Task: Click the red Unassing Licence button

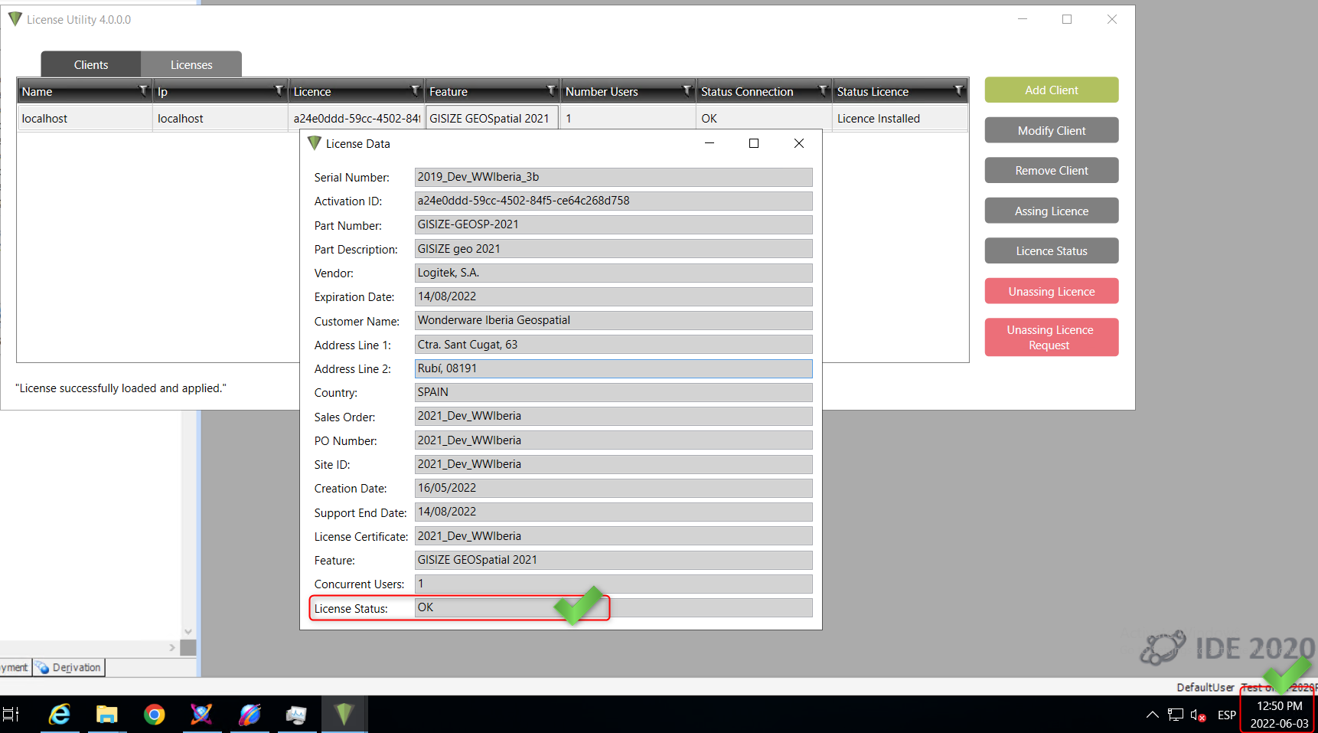Action: [1052, 291]
